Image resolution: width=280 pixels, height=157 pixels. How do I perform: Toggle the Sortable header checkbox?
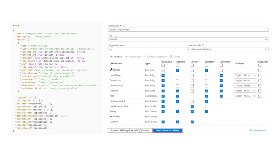(192, 65)
